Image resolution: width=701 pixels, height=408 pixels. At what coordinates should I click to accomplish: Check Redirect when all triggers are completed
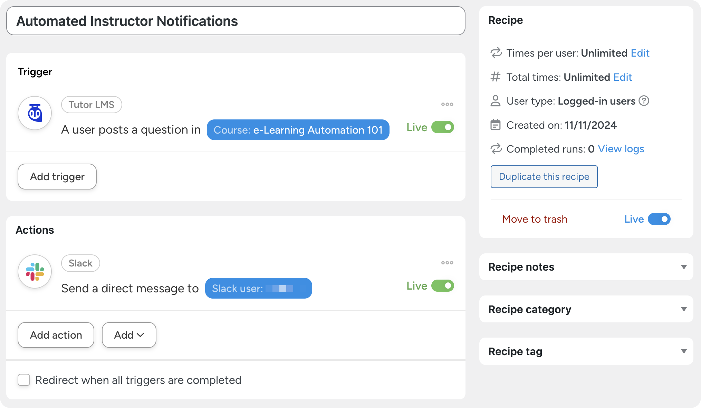tap(24, 380)
